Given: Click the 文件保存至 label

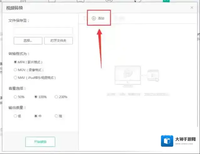Looking at the screenshot, I should 19,21.
